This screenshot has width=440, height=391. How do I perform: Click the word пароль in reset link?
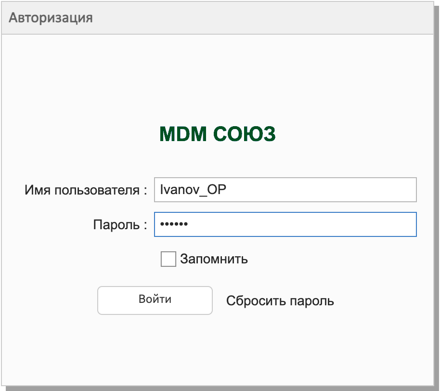pyautogui.click(x=312, y=301)
